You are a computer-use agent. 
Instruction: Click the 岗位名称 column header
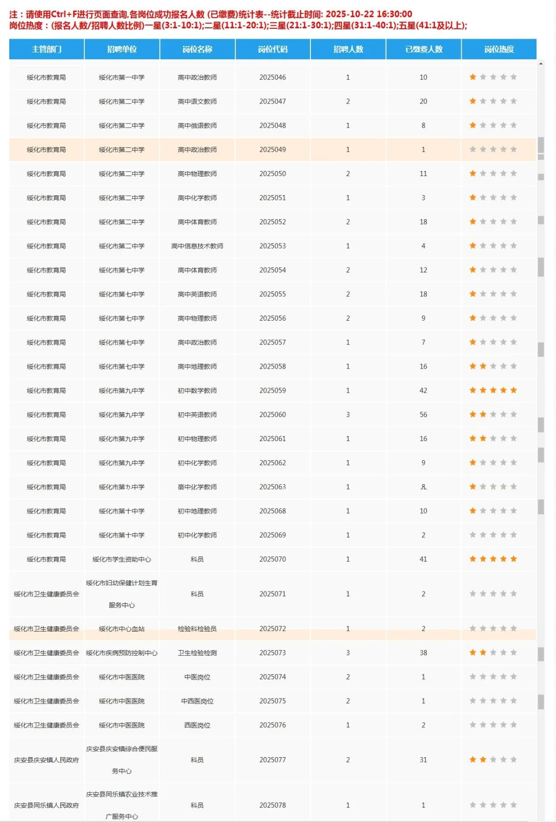pos(197,49)
